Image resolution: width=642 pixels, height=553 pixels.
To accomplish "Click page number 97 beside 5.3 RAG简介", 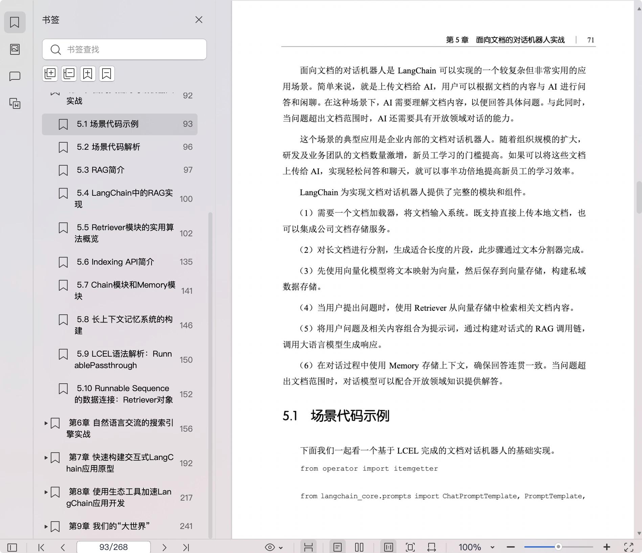I will point(188,170).
